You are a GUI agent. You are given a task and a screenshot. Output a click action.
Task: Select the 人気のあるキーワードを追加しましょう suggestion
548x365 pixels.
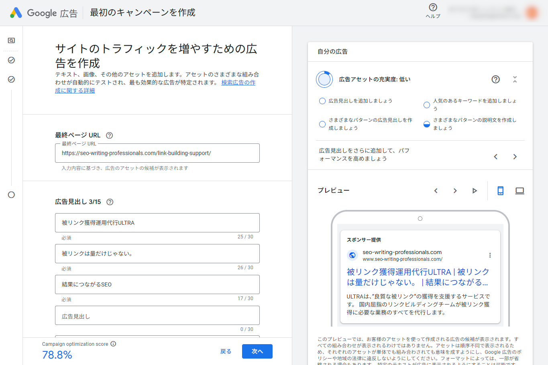[x=426, y=105]
